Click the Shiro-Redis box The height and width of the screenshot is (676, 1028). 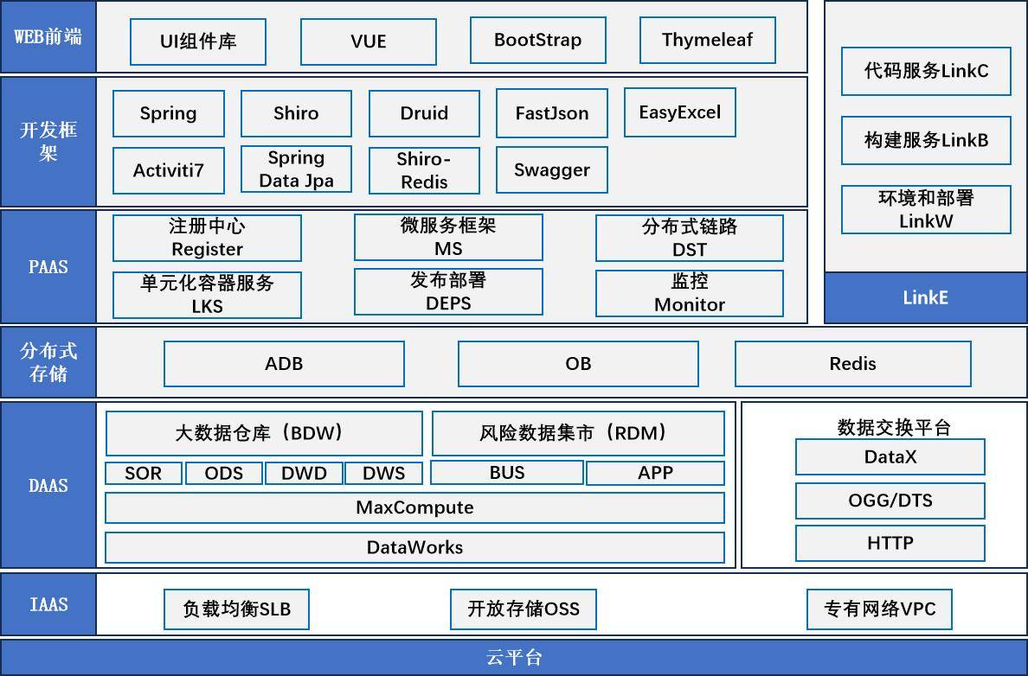pos(424,170)
